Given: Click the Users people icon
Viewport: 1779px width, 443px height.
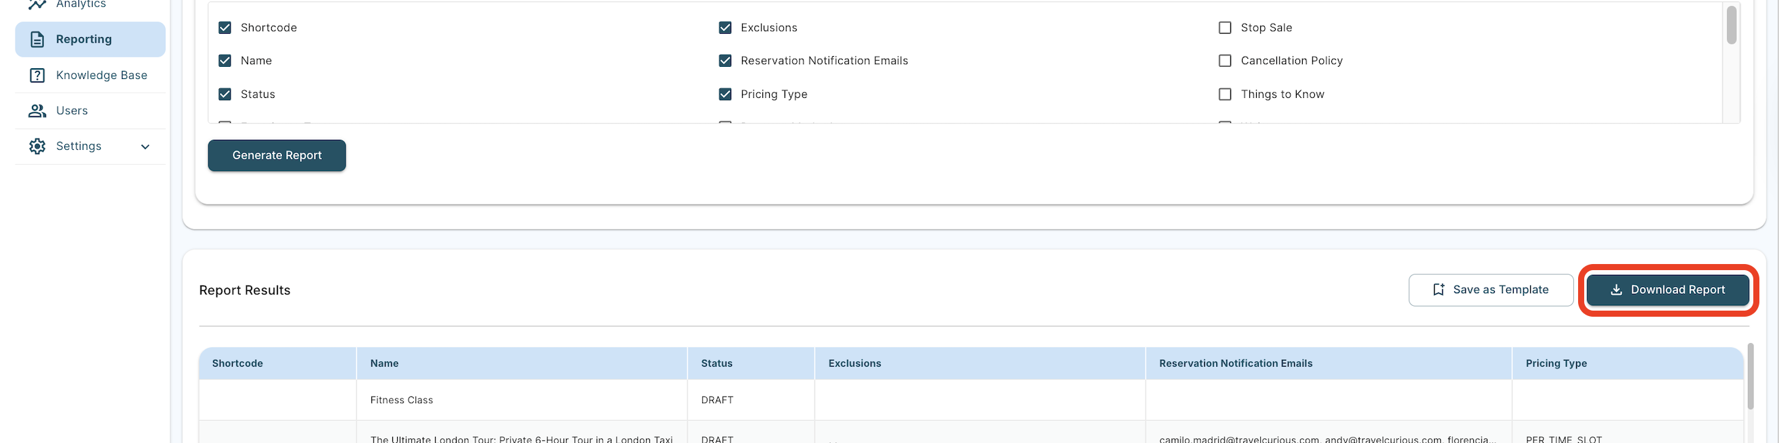Looking at the screenshot, I should pyautogui.click(x=37, y=111).
